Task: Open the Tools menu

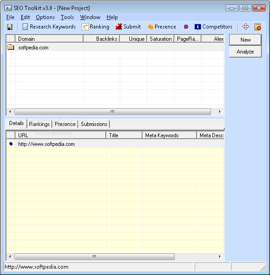Action: pos(67,17)
